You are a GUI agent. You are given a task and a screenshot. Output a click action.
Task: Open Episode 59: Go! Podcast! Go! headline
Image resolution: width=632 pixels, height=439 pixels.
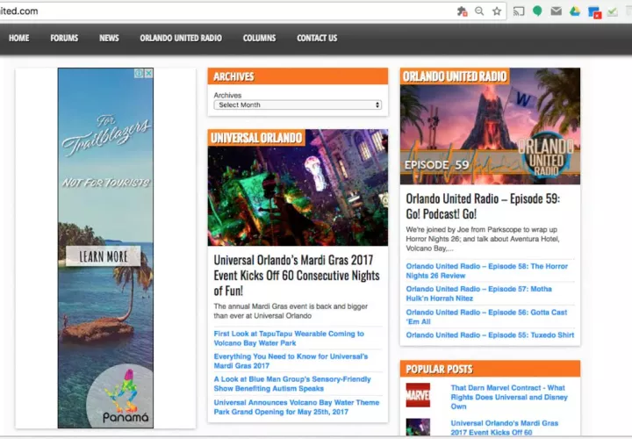(483, 206)
